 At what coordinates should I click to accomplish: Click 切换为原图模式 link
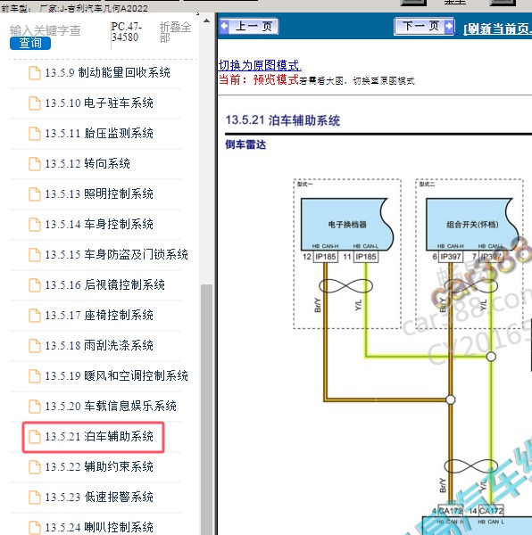tap(260, 65)
